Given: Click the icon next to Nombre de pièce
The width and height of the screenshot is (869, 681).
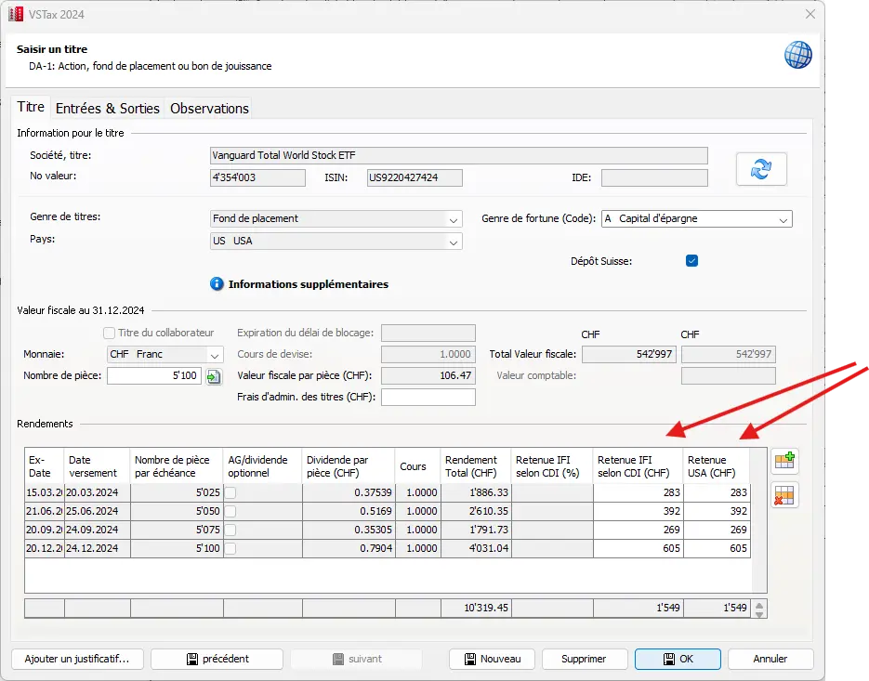Looking at the screenshot, I should [214, 376].
